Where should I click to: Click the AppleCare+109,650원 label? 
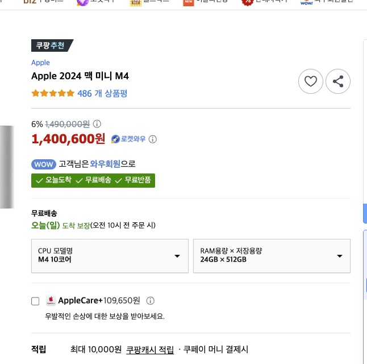[x=99, y=300]
